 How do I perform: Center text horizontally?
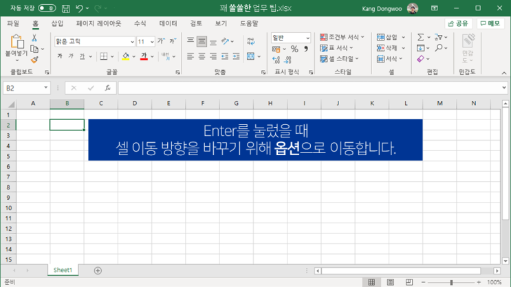click(x=202, y=56)
